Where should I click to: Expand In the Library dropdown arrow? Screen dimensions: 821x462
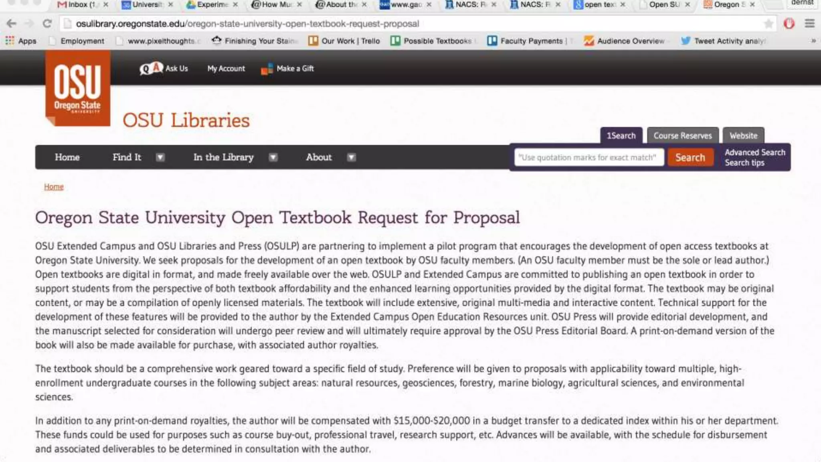273,157
